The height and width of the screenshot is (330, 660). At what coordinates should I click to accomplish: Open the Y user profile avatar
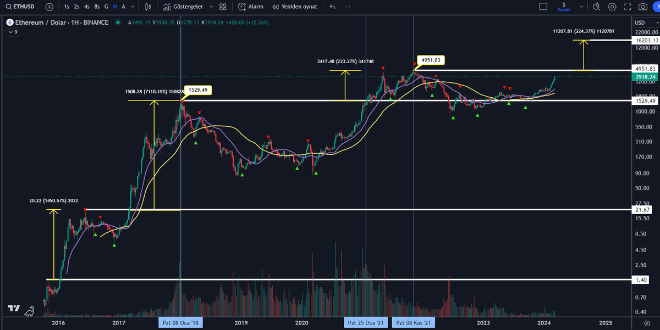click(x=656, y=7)
